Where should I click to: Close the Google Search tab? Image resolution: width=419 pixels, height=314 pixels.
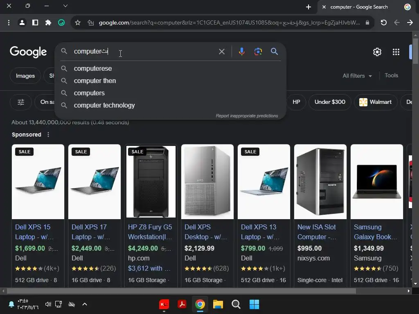click(x=324, y=7)
